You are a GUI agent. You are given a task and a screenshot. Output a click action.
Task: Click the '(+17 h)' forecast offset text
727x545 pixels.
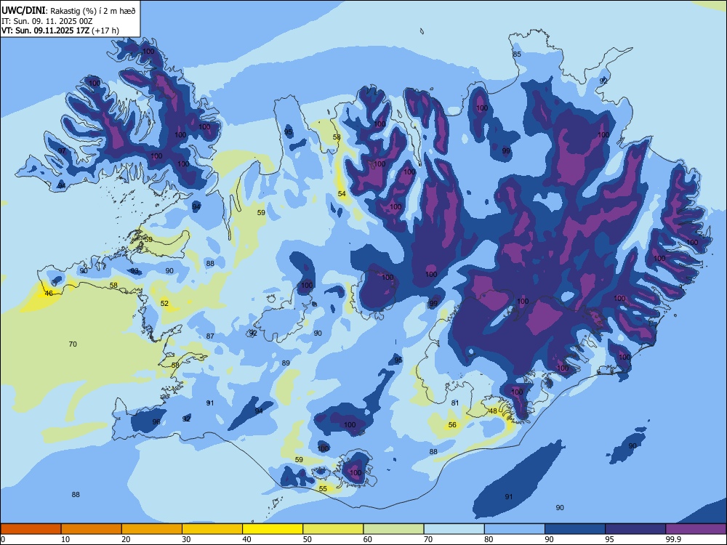coord(105,31)
